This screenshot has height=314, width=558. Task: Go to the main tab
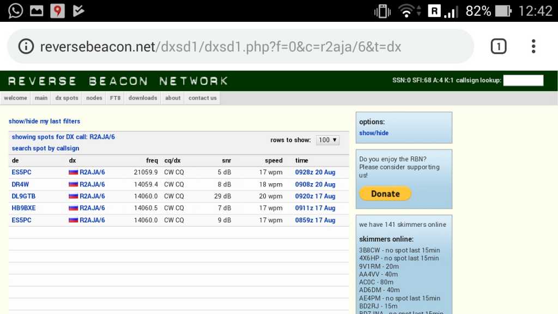tap(41, 98)
